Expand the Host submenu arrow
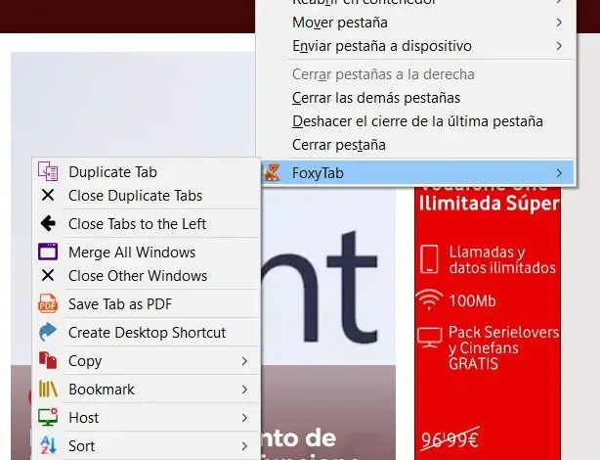600x460 pixels. [244, 418]
